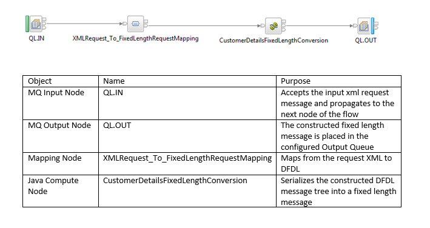This screenshot has width=430, height=228.
Task: Click input terminal of the Java Compute node
Action: pyautogui.click(x=263, y=25)
